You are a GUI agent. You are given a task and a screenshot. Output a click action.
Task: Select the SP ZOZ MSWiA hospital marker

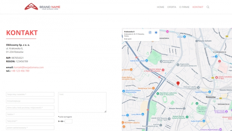[x=163, y=70]
